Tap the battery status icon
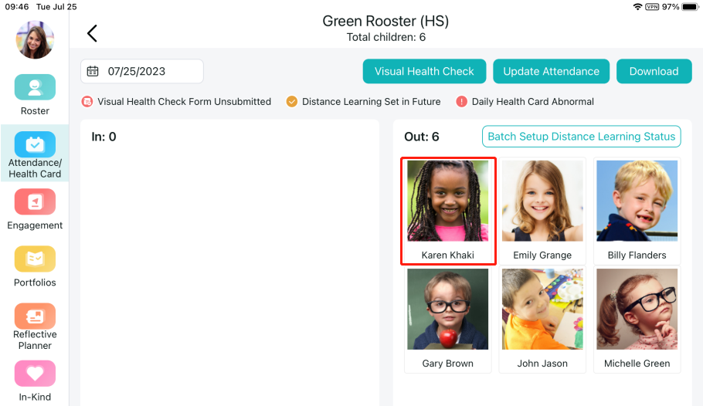The height and width of the screenshot is (406, 703). [x=691, y=7]
